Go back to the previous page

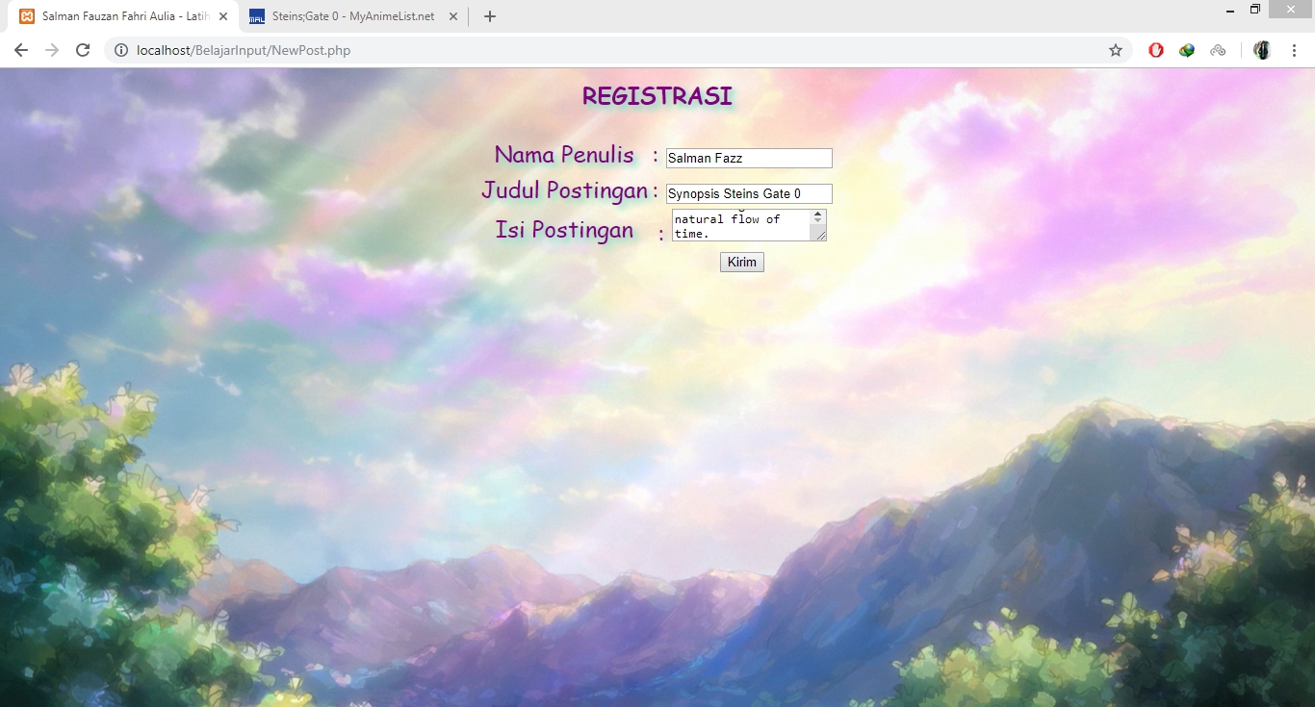(x=21, y=50)
